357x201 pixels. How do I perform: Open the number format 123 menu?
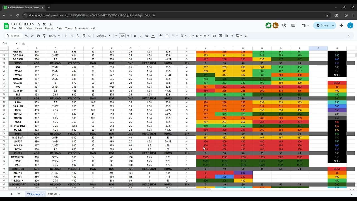pos(90,36)
